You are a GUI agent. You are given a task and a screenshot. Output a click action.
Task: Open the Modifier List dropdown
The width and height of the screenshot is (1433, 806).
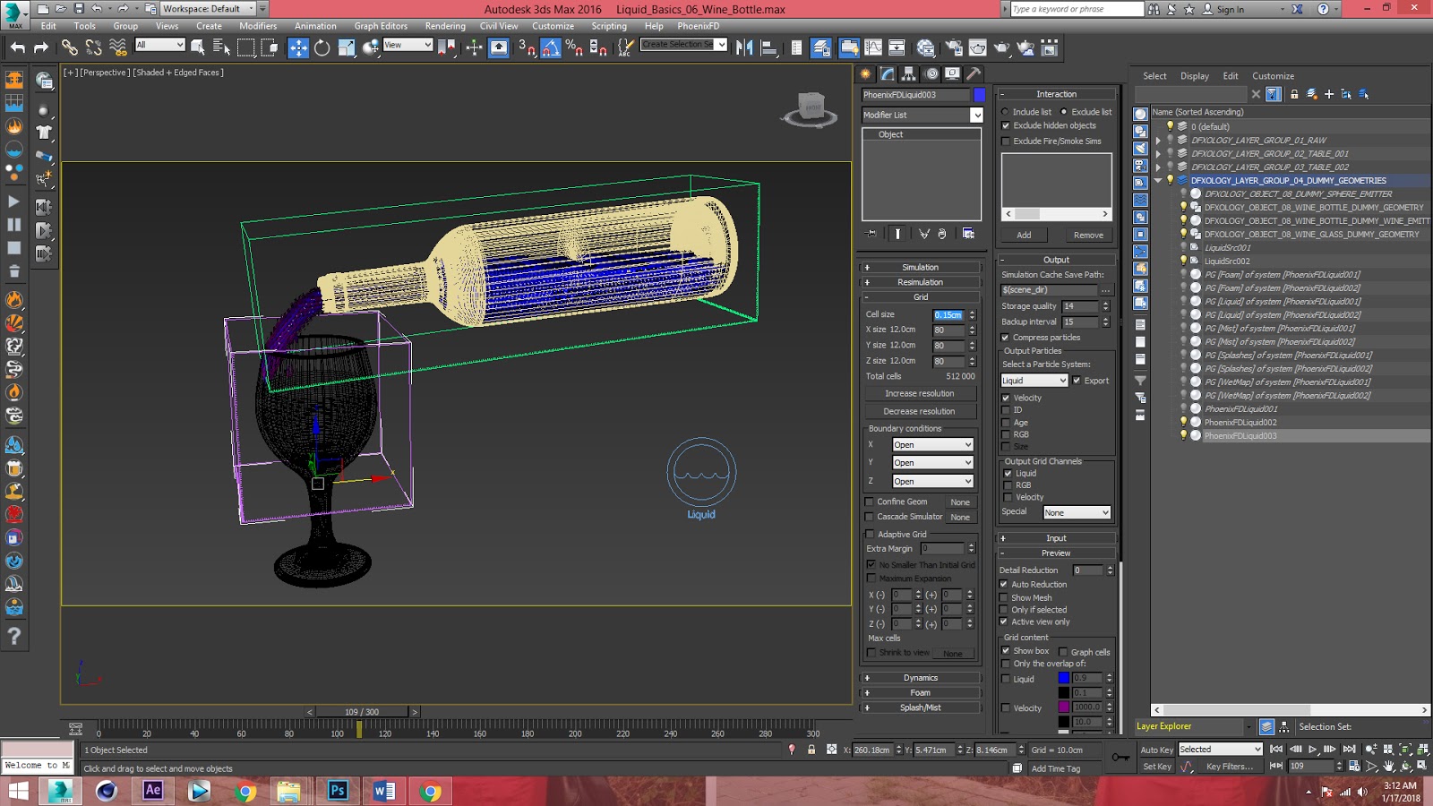[x=978, y=115]
